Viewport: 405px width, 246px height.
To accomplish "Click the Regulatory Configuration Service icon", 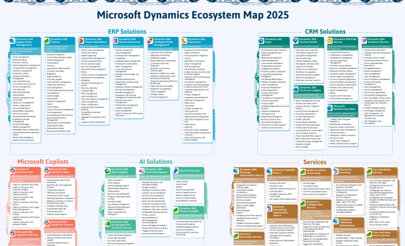I will [303, 203].
